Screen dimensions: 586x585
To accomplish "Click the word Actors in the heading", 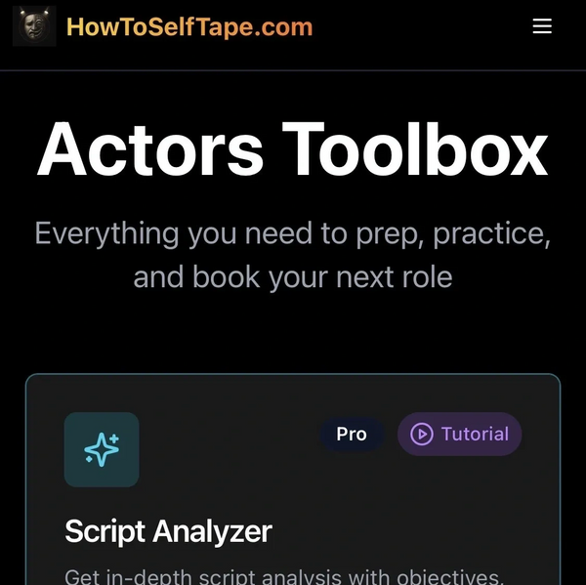I will (x=150, y=148).
